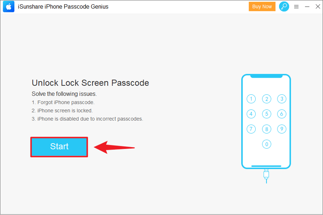Open the hamburger menu
The width and height of the screenshot is (323, 215).
(296, 7)
